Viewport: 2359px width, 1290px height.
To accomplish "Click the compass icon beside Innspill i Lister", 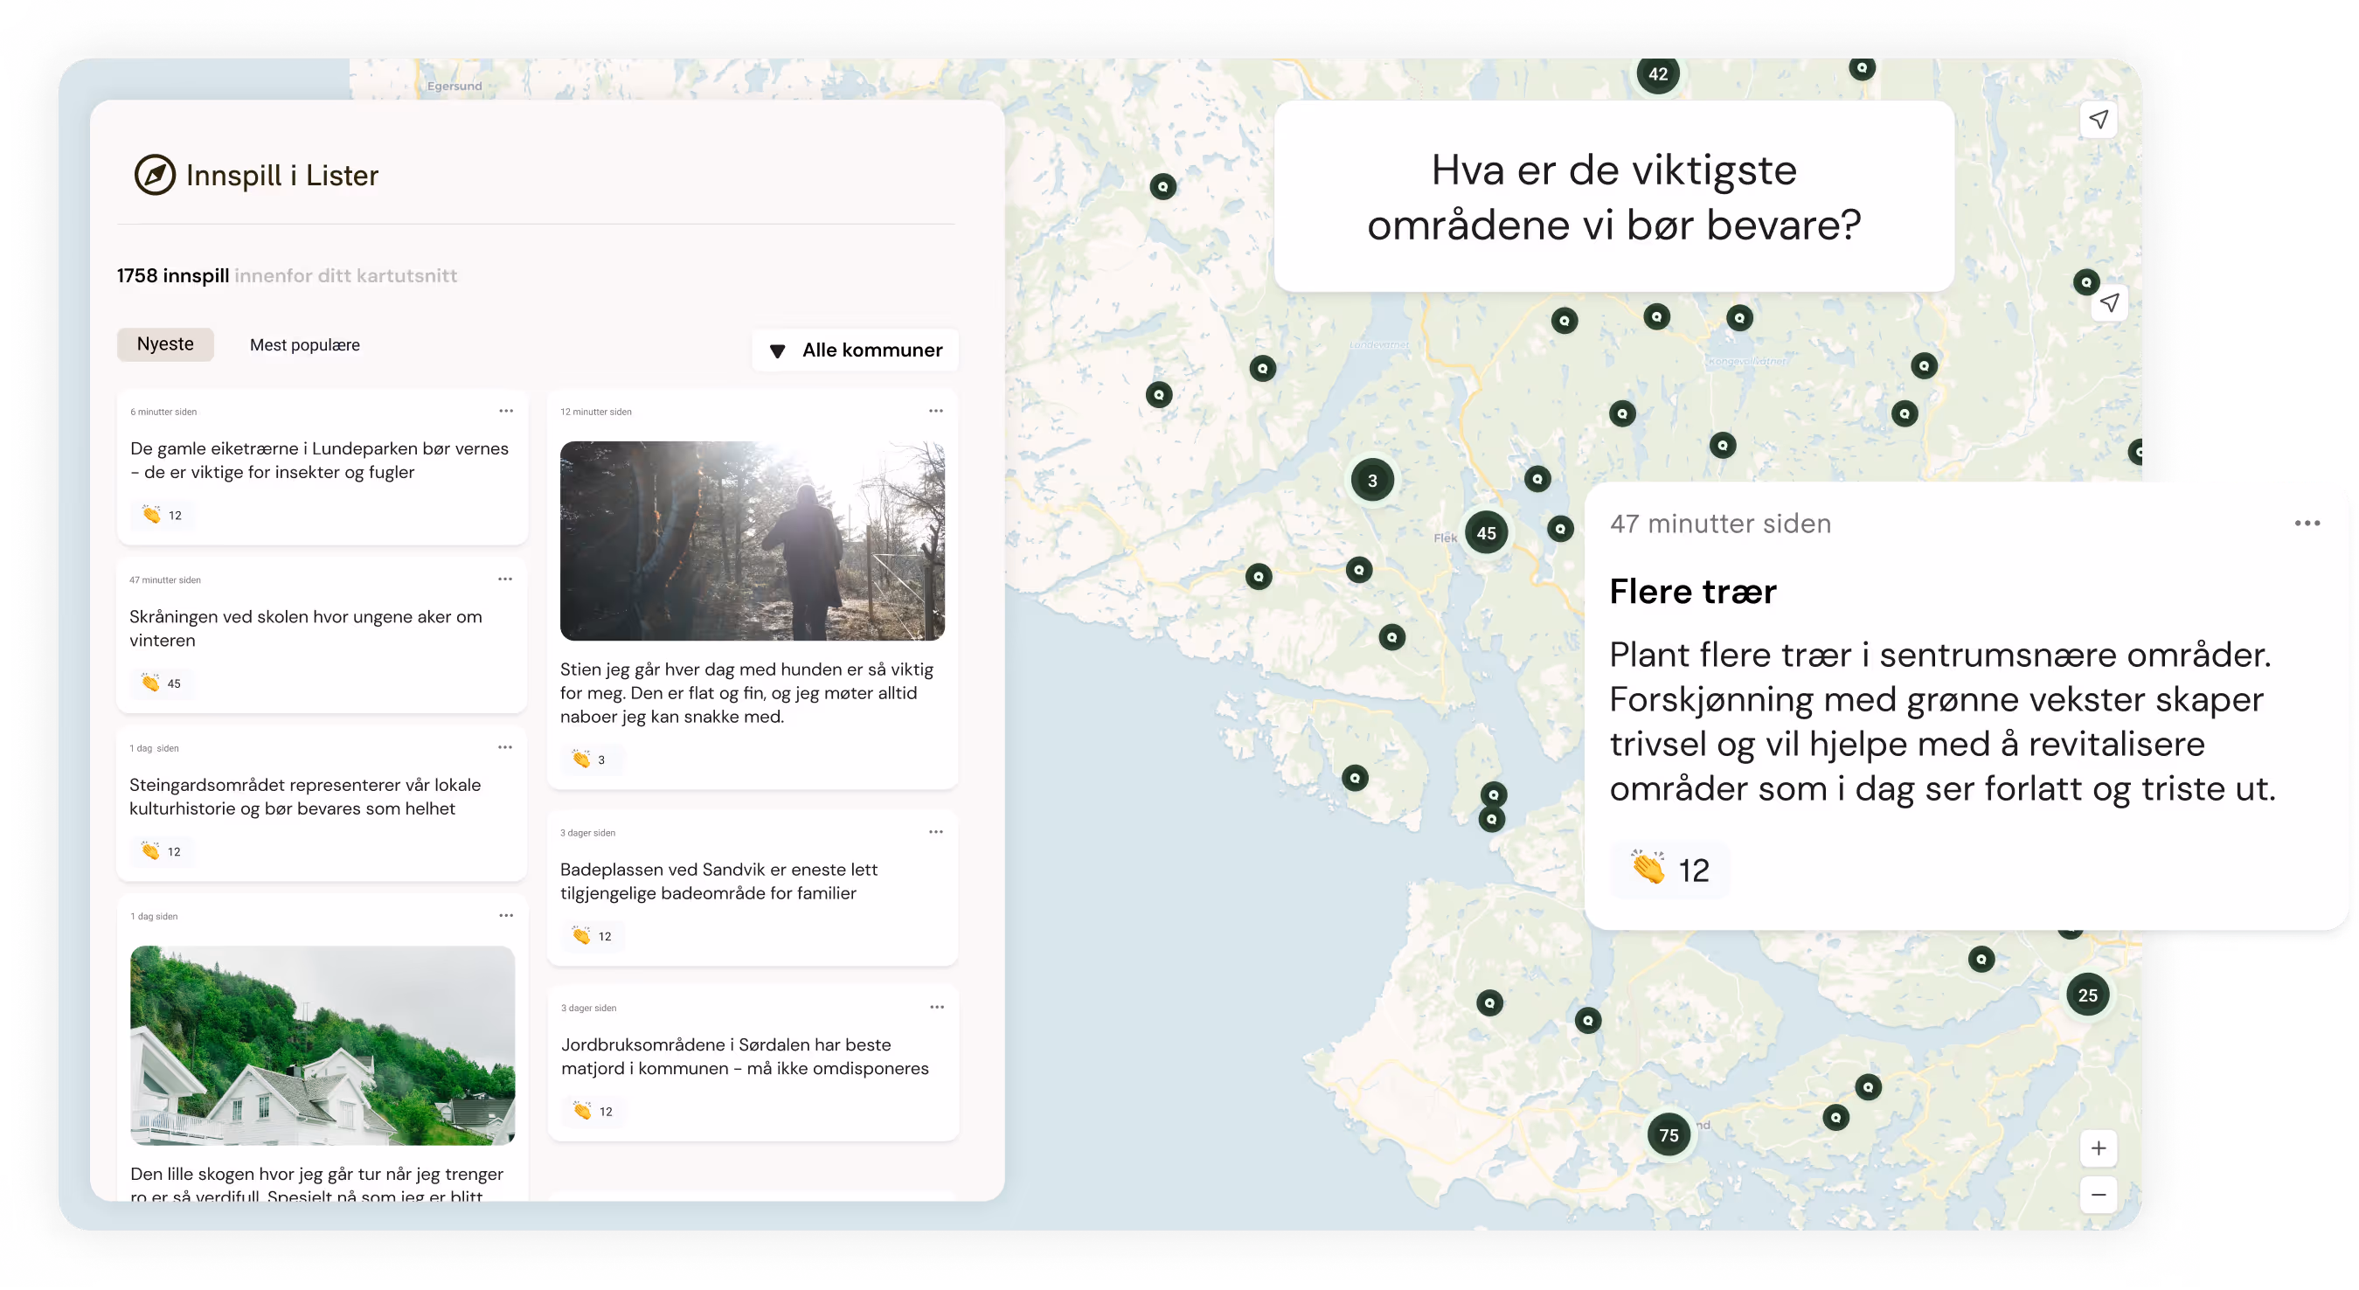I will pyautogui.click(x=155, y=175).
